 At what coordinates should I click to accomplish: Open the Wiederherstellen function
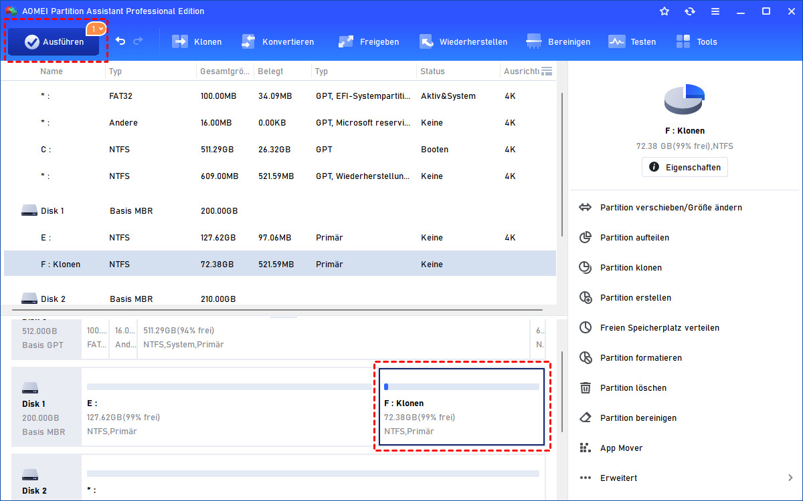point(463,41)
